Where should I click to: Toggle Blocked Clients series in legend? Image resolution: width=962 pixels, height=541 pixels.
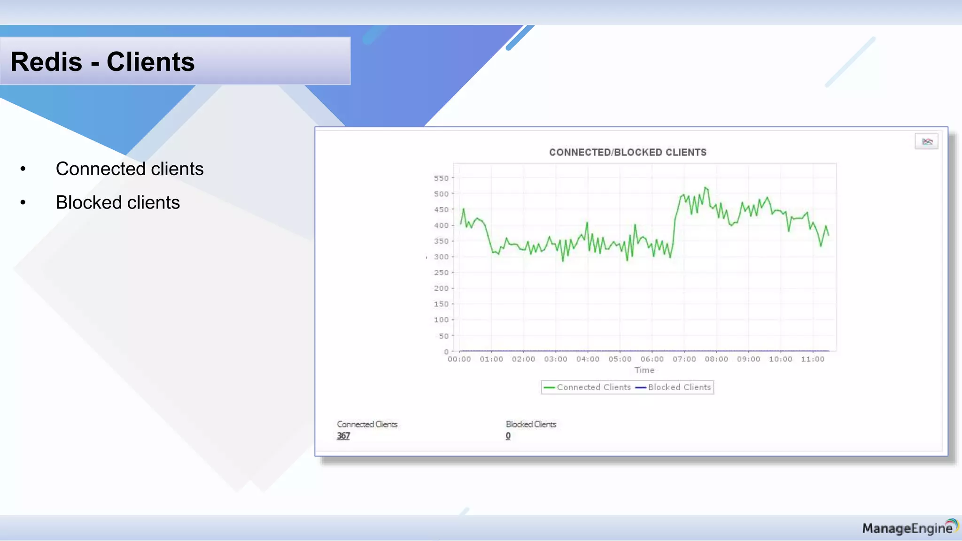pos(679,387)
